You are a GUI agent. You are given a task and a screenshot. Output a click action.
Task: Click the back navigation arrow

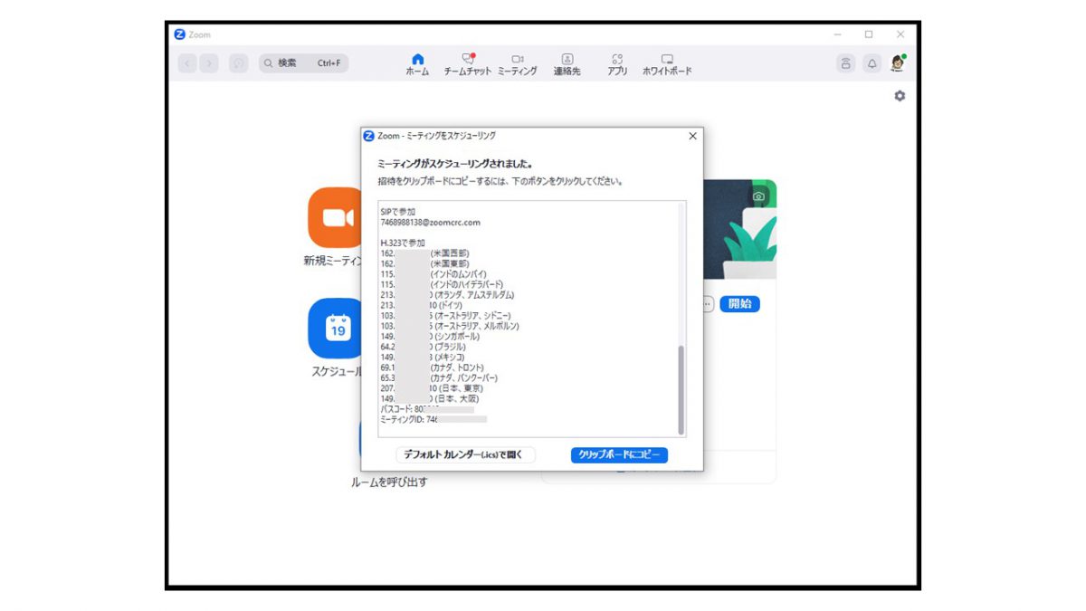click(x=187, y=63)
